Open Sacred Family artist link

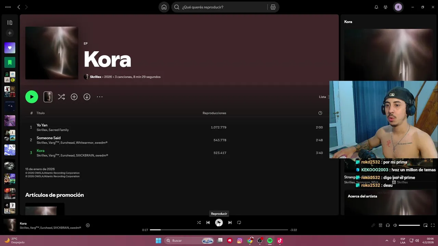tap(59, 130)
